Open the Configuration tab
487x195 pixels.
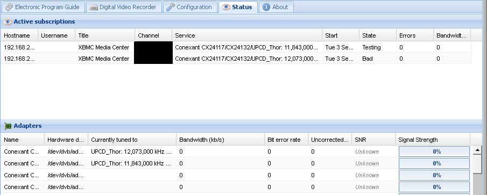click(189, 7)
